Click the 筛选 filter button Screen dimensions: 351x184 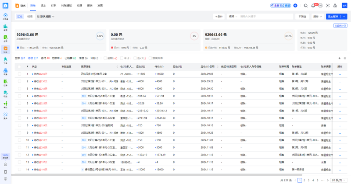click(x=302, y=17)
